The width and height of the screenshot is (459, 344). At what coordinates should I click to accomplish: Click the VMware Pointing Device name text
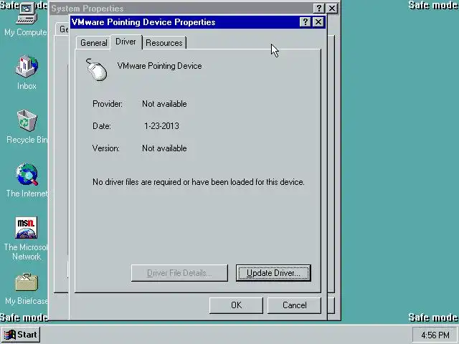point(159,66)
